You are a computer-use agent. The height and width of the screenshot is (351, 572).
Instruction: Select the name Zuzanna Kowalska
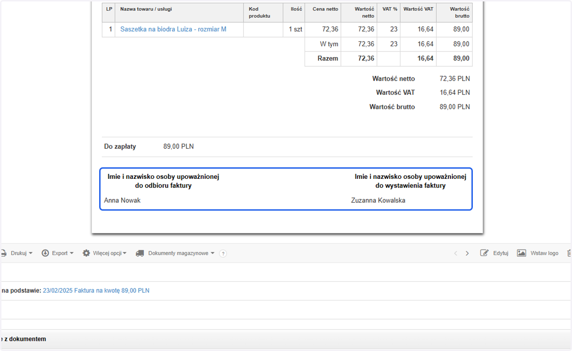coord(378,200)
